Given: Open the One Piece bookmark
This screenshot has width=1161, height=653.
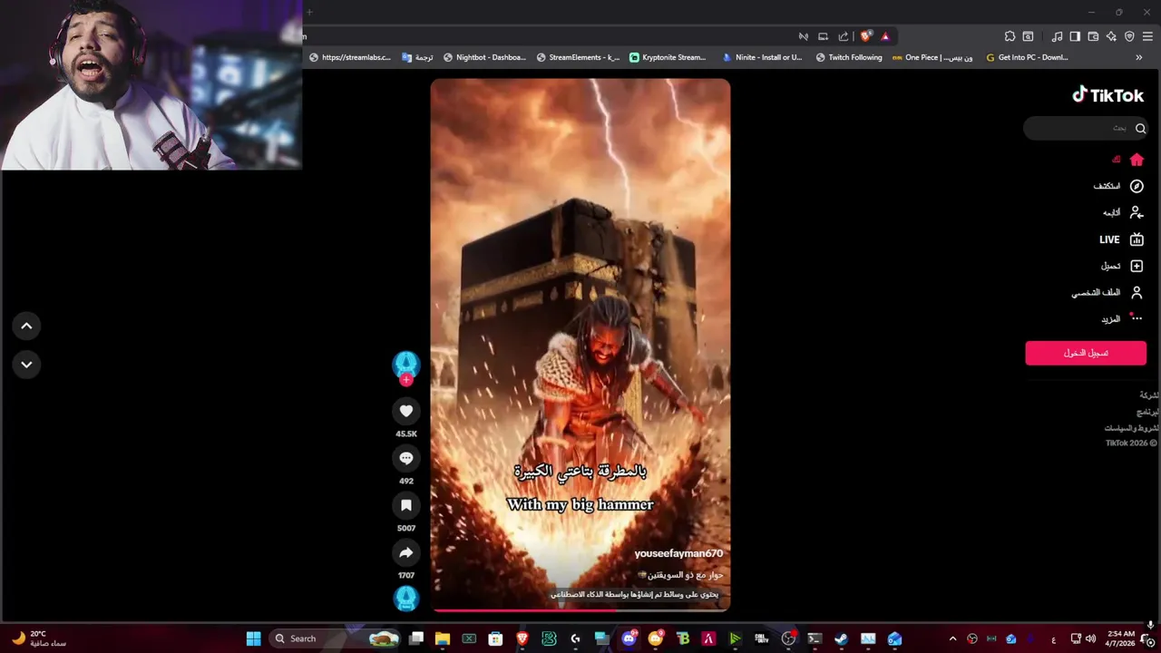Looking at the screenshot, I should (932, 57).
